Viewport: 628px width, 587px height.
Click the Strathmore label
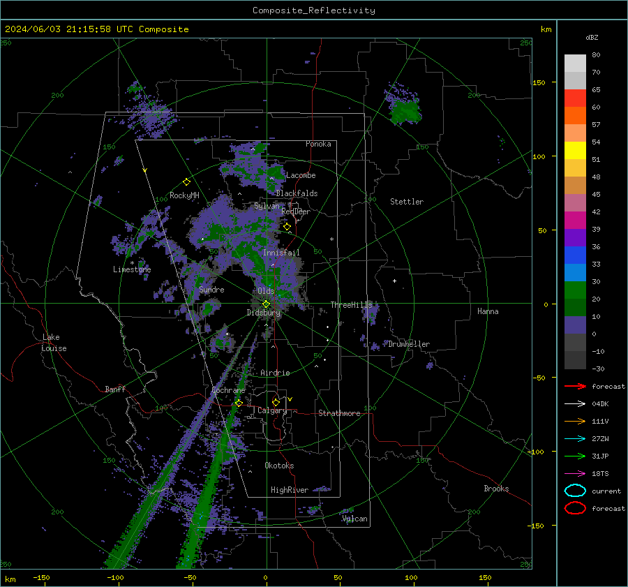click(339, 413)
